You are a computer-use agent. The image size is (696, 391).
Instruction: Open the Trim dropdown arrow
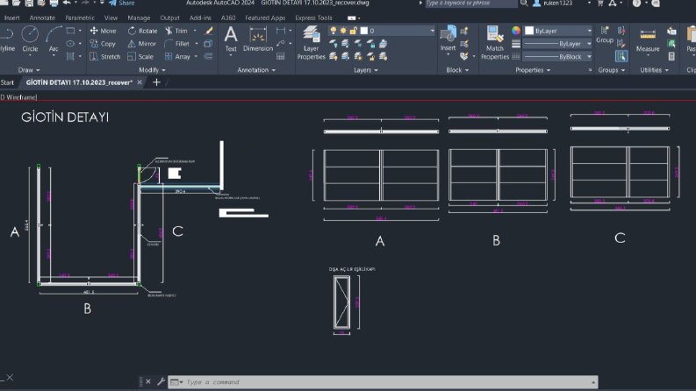(x=195, y=31)
